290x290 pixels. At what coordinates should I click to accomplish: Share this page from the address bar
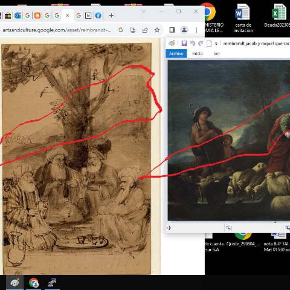click(145, 30)
